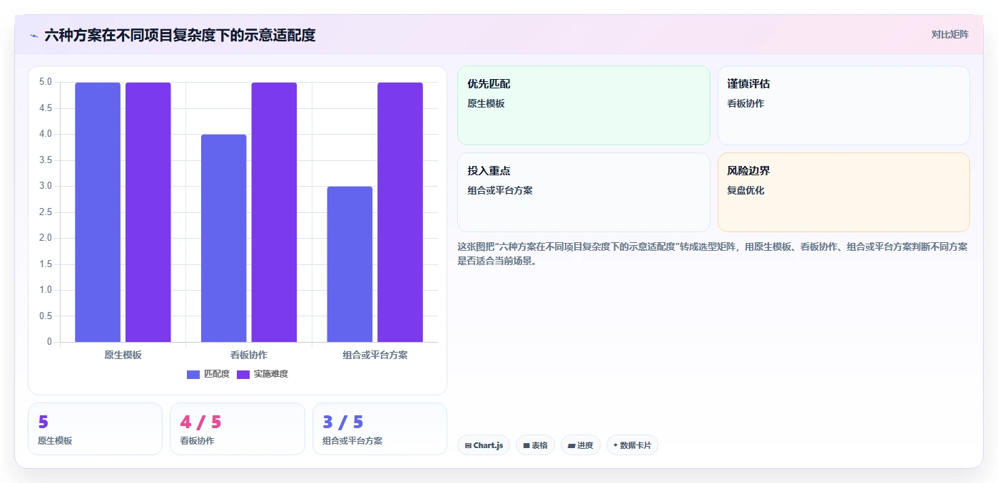Click the 匹配度 bar for 看板协作

(x=224, y=238)
